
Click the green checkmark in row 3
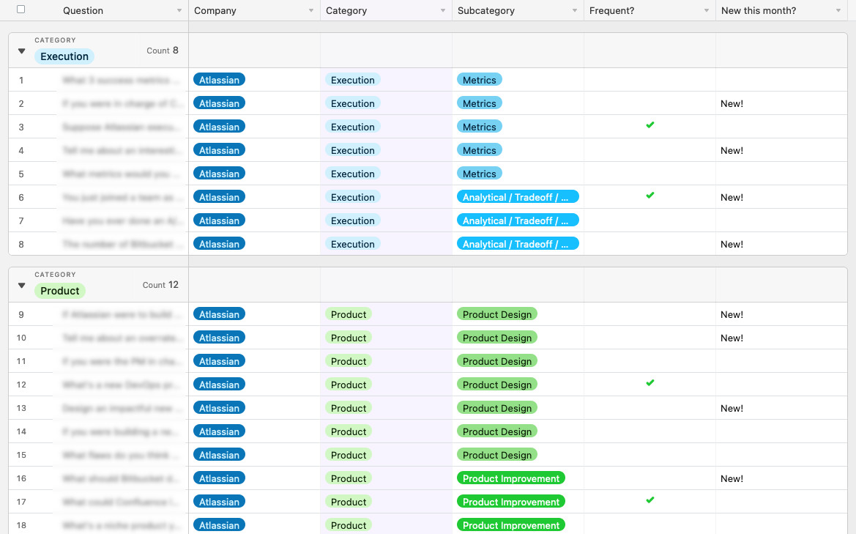[x=650, y=125]
